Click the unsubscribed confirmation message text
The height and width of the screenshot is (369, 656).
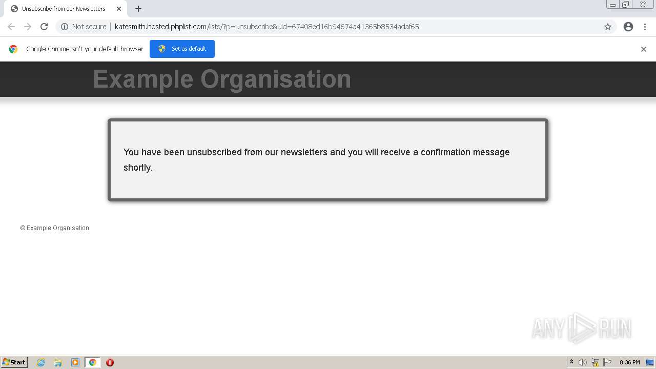pyautogui.click(x=316, y=159)
